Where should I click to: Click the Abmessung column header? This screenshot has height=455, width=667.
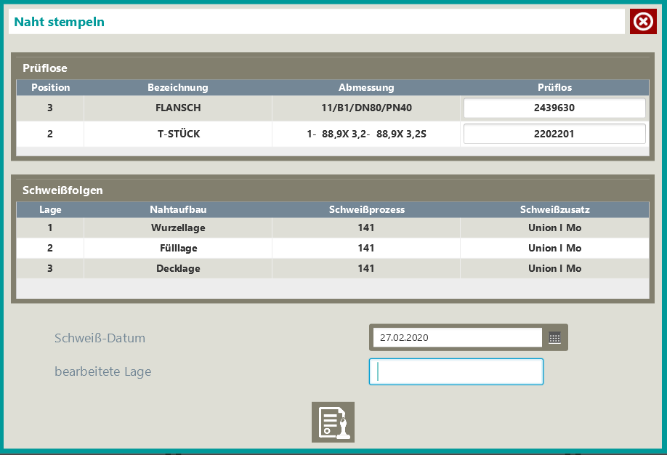click(x=366, y=87)
